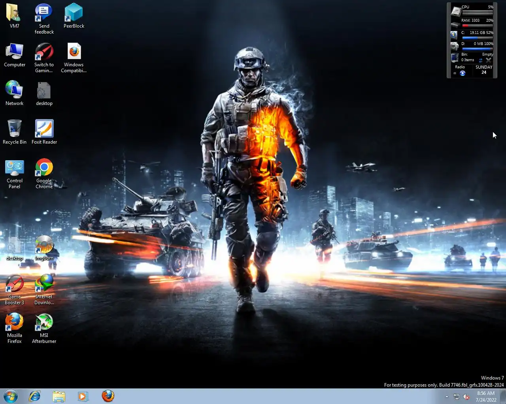Click the Bin icon in the gadget
Image resolution: width=506 pixels, height=404 pixels.
455,58
